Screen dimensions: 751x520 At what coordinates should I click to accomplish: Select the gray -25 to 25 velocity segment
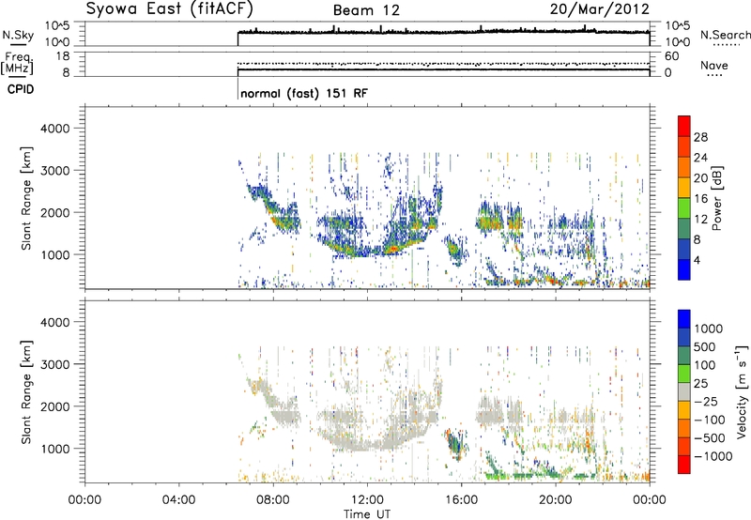(x=684, y=391)
